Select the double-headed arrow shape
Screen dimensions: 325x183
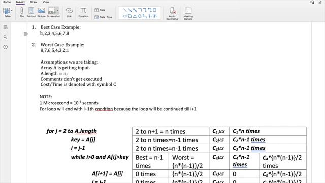point(135,10)
